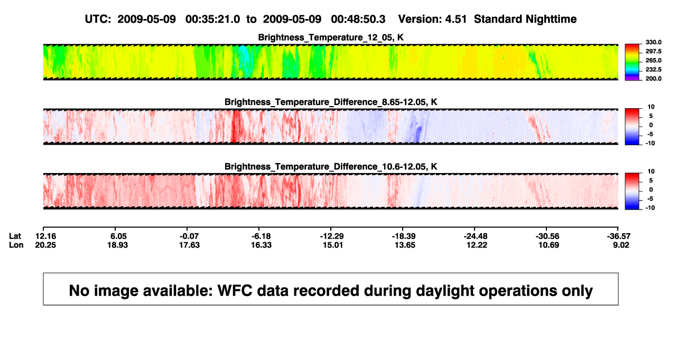Click the 'Lat' row label
The image size is (687, 352).
coord(15,235)
